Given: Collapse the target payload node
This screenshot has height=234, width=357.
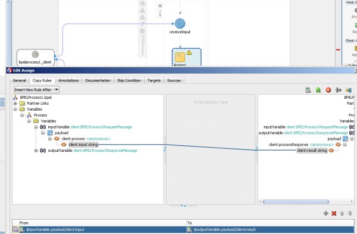Looking at the screenshot, I should [x=352, y=139].
